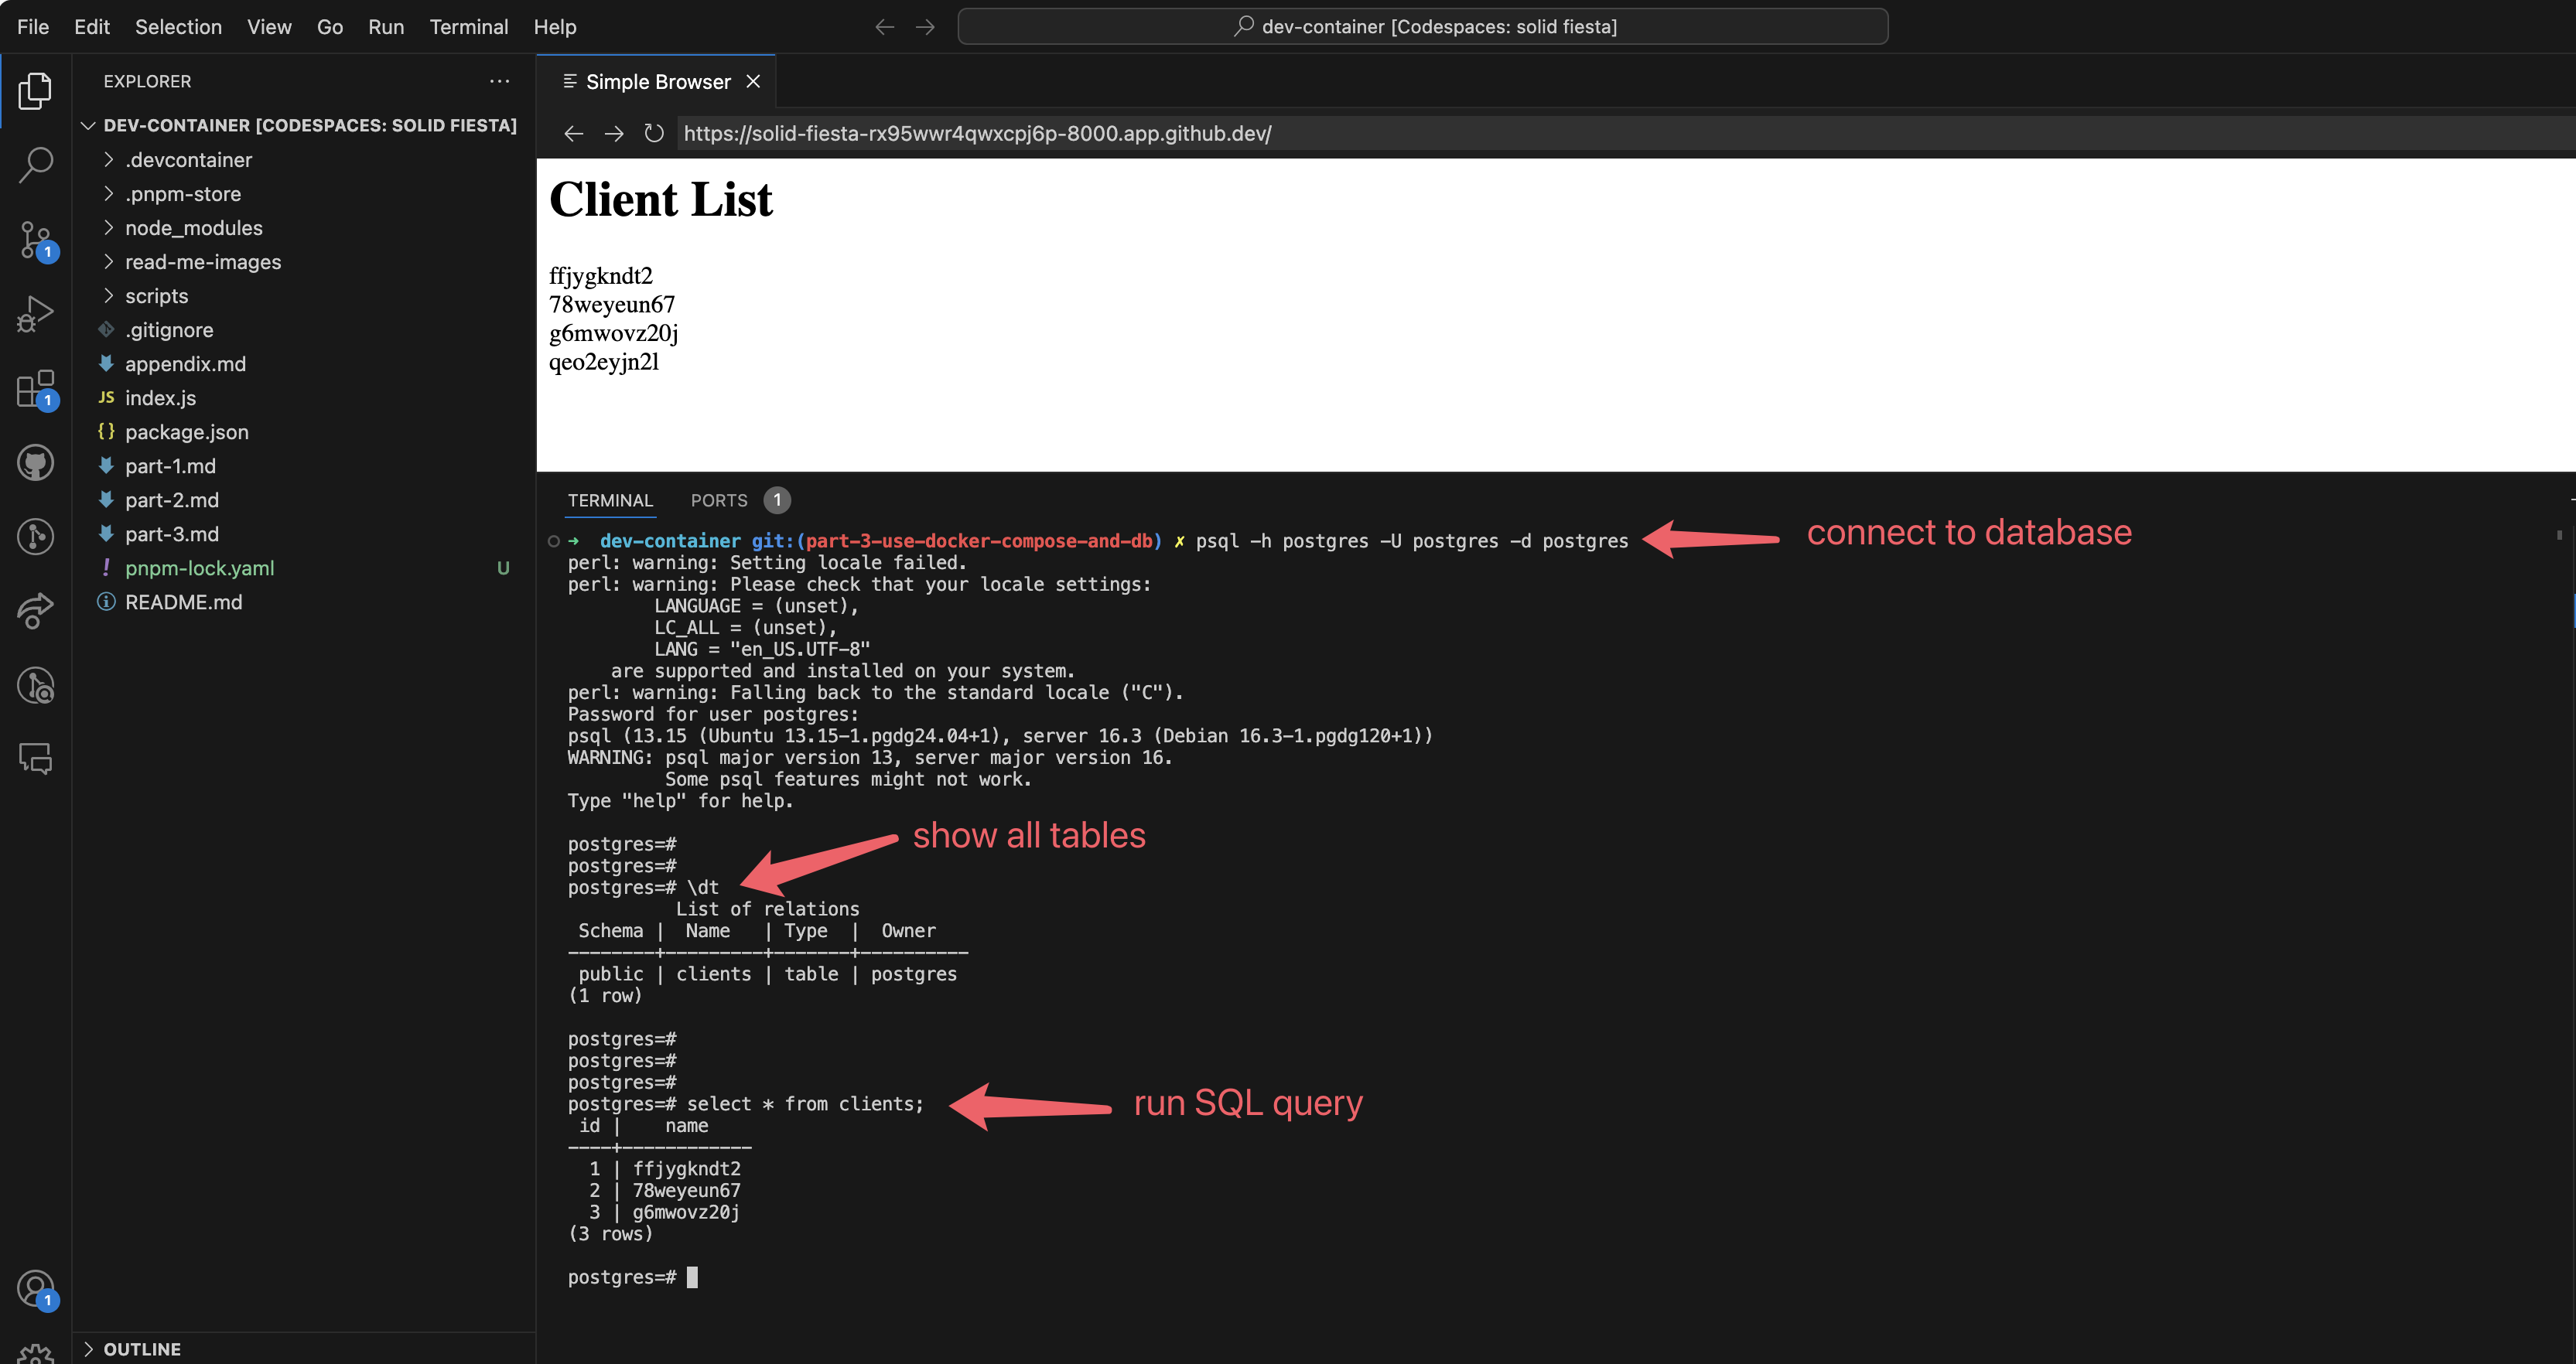This screenshot has height=1364, width=2576.
Task: Click the Explorer files icon
Action: 36,90
